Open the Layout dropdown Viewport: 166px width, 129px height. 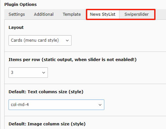point(40,40)
